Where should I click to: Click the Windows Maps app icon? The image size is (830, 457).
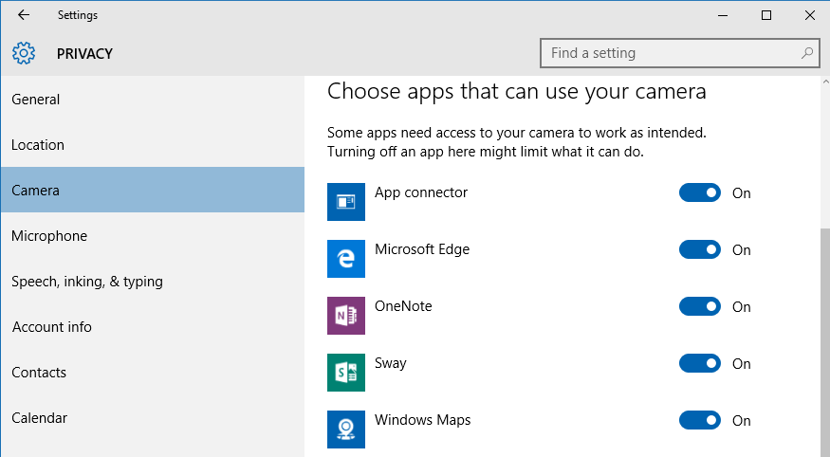[345, 429]
